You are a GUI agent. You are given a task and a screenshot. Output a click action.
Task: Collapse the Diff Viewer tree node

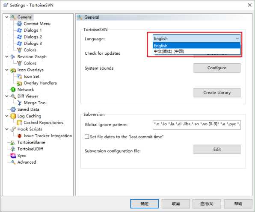coord(7,96)
